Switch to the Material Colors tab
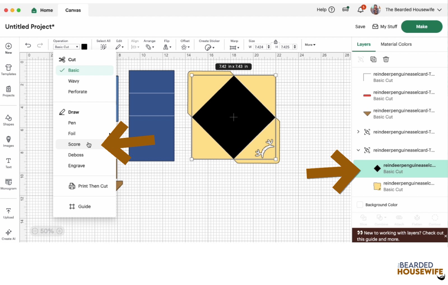This screenshot has height=285, width=448. point(396,44)
